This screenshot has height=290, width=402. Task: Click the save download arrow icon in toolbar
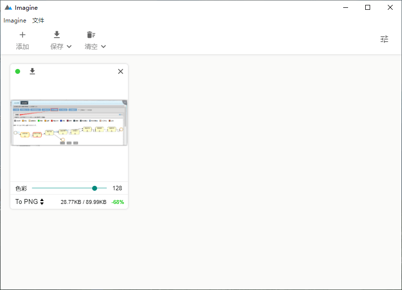[x=57, y=35]
